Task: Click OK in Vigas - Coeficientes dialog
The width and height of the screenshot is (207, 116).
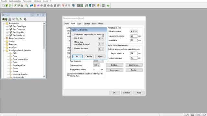Action: (x=77, y=56)
